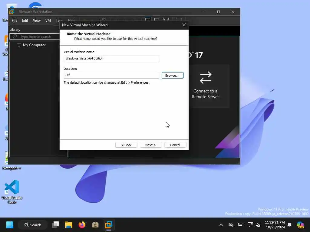Screen dimensions: 310x232
Task: Click the default location hint text
Action: 107,82
